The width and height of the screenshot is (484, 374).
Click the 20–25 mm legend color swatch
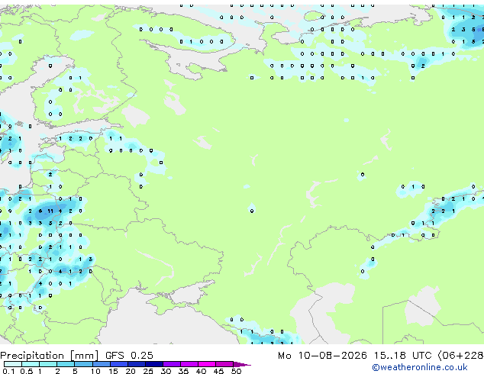(x=137, y=364)
